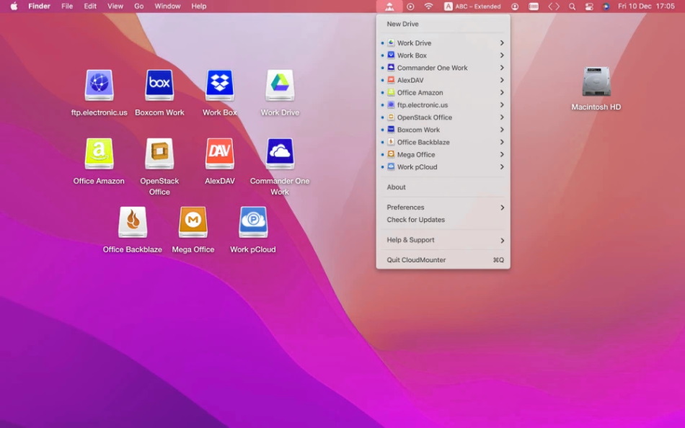Click the Siri icon in menu bar
The width and height of the screenshot is (685, 428).
point(606,6)
